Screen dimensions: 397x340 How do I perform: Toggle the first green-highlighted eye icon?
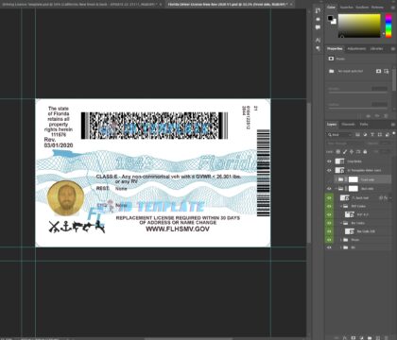329,198
